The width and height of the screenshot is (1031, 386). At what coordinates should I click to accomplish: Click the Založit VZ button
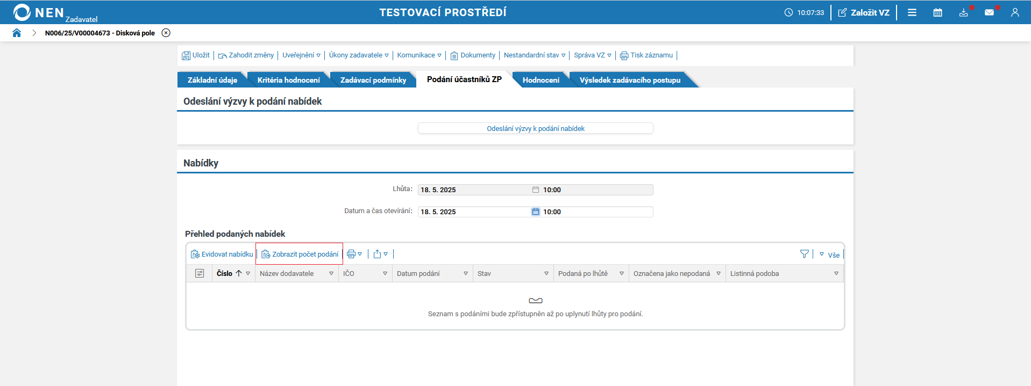864,12
